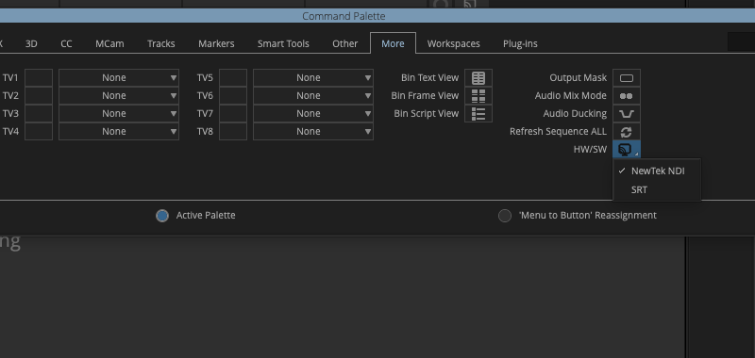Click the Bin Script View icon
Image resolution: width=755 pixels, height=358 pixels.
[478, 113]
